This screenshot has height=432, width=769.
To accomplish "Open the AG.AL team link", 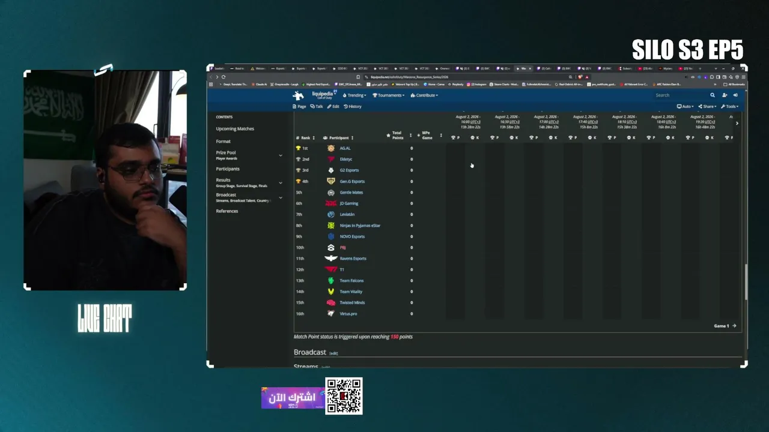I will tap(345, 148).
